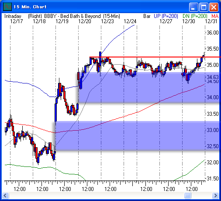This screenshot has height=201, width=221.
Task: Maximize the 15 Min. Chart window
Action: click(204, 7)
